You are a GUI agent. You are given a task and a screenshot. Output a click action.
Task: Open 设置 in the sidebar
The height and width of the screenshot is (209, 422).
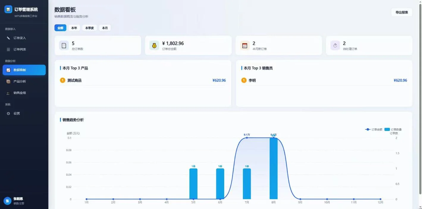click(x=24, y=113)
